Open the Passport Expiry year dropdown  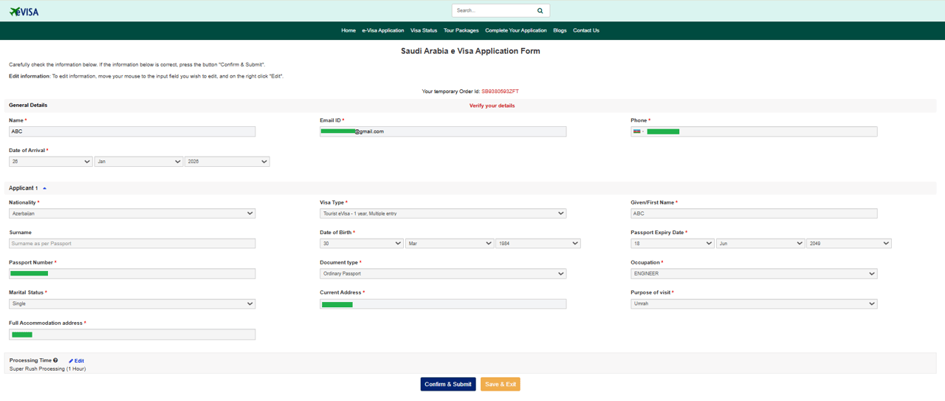coord(848,244)
